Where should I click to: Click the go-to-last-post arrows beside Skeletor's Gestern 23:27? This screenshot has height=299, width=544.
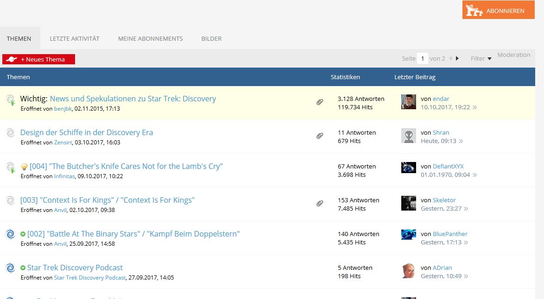[x=466, y=209]
